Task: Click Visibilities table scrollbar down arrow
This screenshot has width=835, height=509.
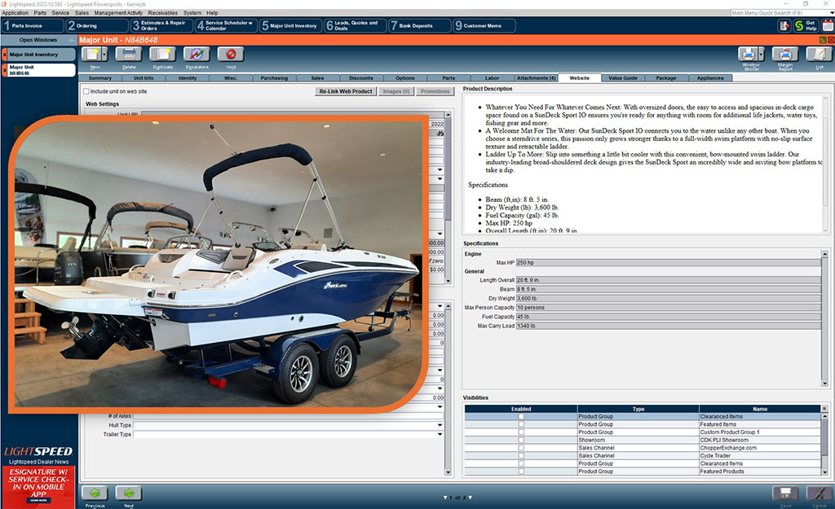Action: (x=825, y=472)
